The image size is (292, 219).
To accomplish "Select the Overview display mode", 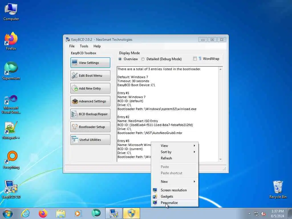I will click(120, 59).
